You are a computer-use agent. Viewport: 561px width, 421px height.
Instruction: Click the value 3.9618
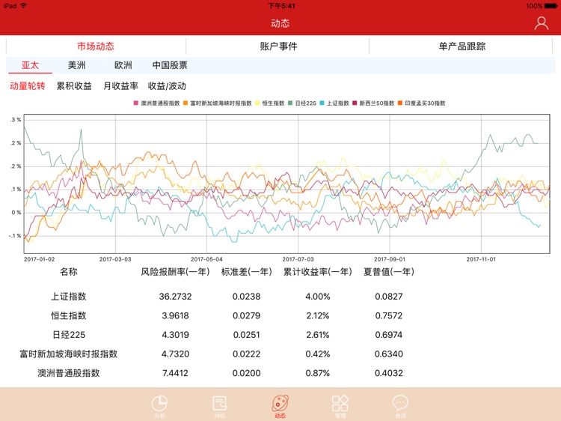click(175, 315)
